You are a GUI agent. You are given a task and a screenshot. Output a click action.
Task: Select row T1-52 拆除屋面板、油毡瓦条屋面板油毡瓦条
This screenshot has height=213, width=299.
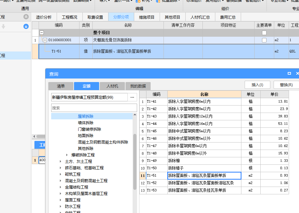click(x=214, y=183)
